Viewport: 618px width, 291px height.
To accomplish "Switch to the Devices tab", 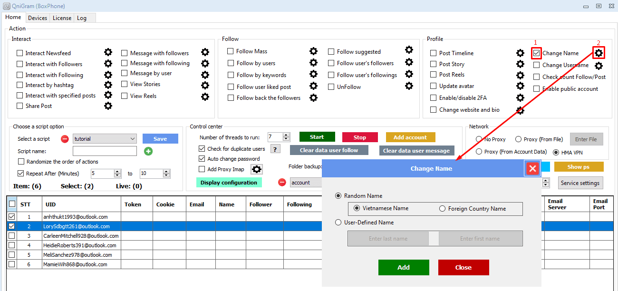I will [x=38, y=18].
